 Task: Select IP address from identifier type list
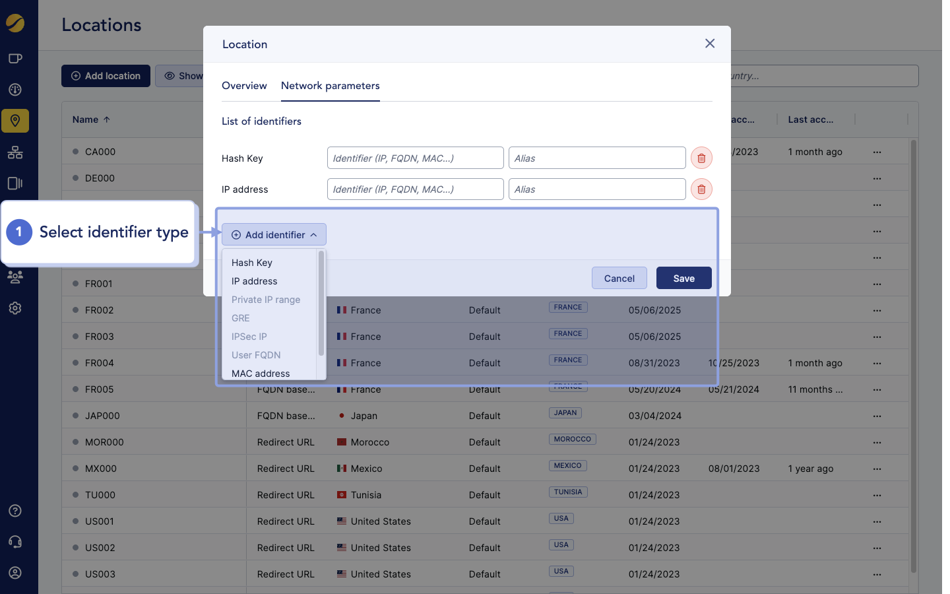[x=254, y=280]
